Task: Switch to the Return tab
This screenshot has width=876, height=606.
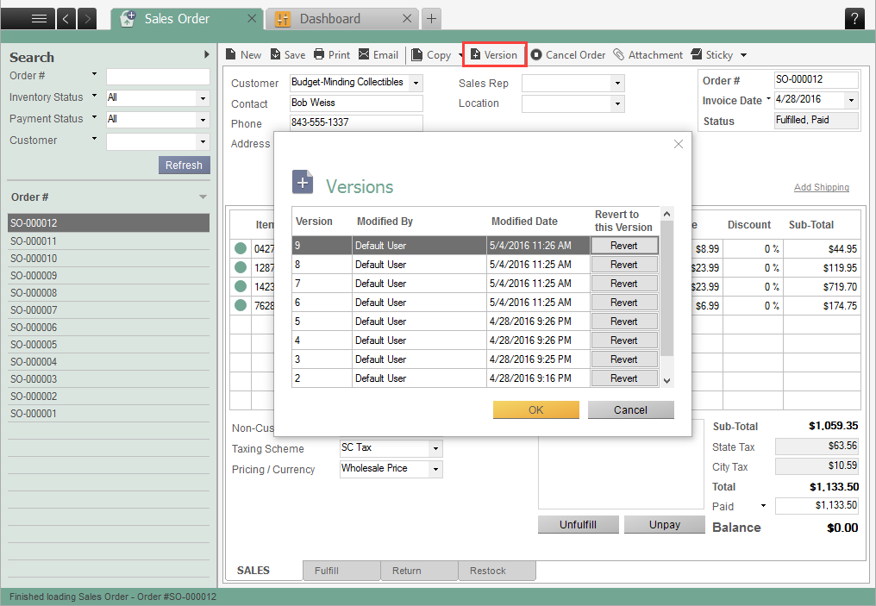Action: 419,571
